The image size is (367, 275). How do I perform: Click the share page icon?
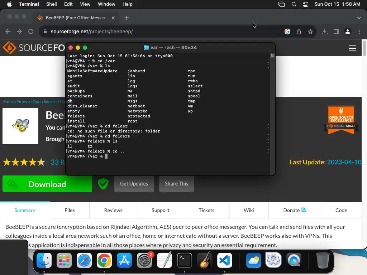(x=299, y=32)
